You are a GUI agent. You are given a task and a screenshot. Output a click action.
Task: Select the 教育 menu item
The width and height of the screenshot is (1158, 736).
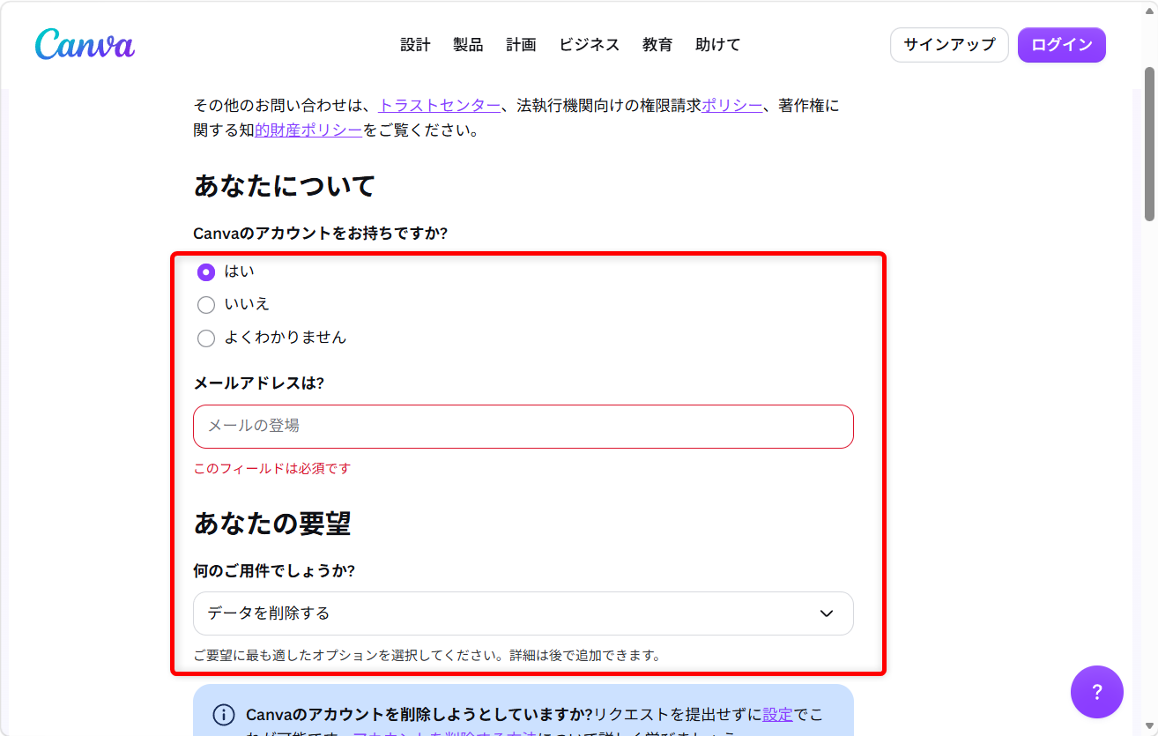point(657,45)
